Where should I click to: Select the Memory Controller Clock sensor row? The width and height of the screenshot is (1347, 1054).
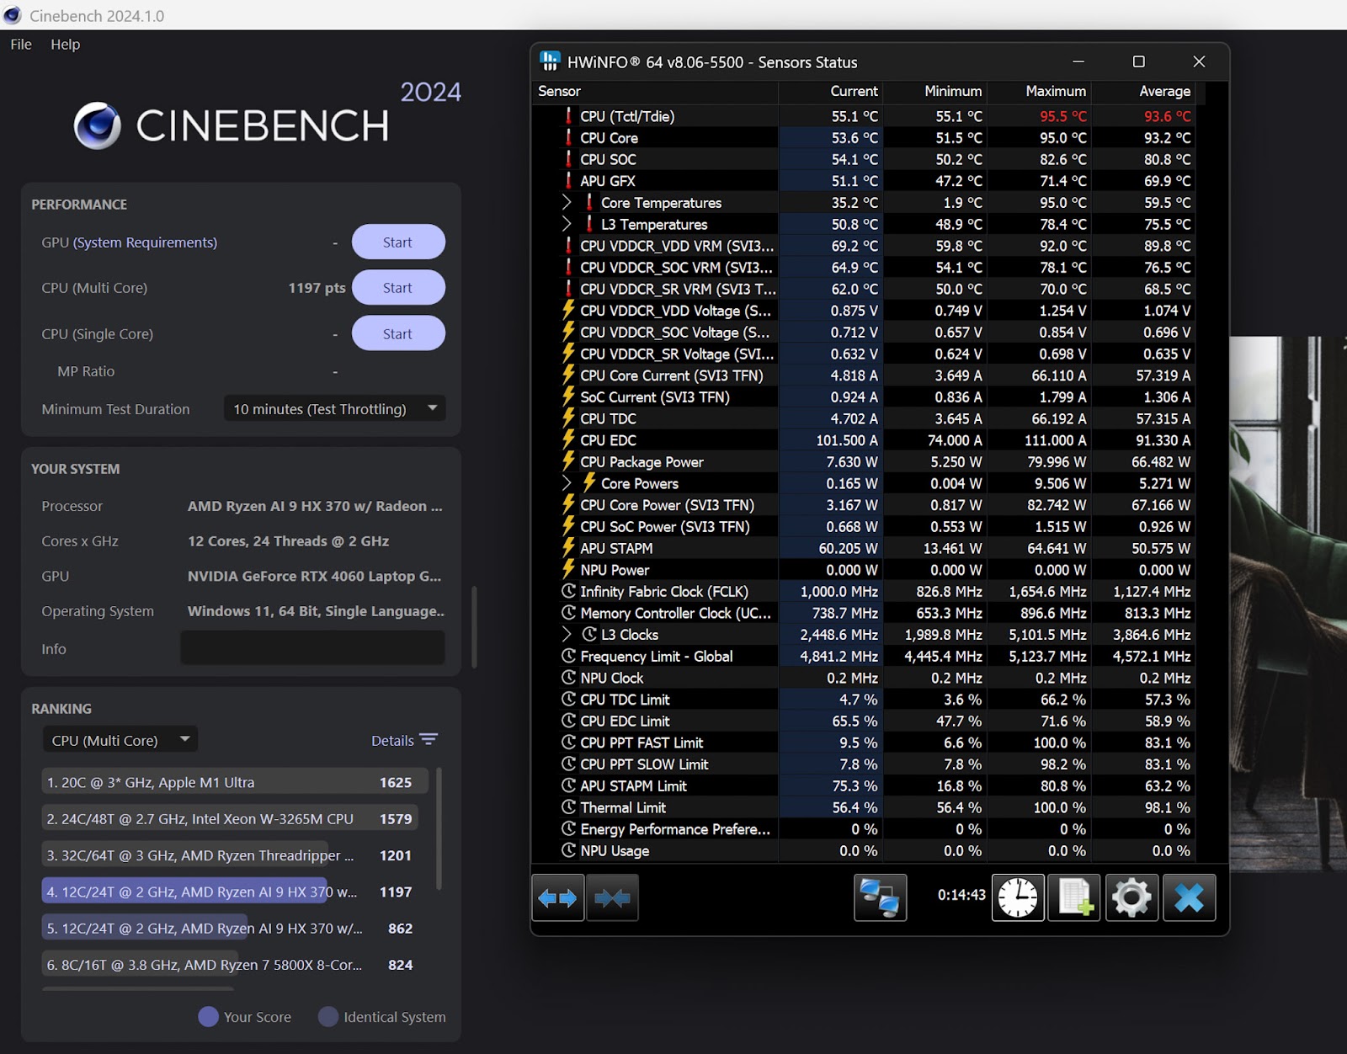coord(863,613)
